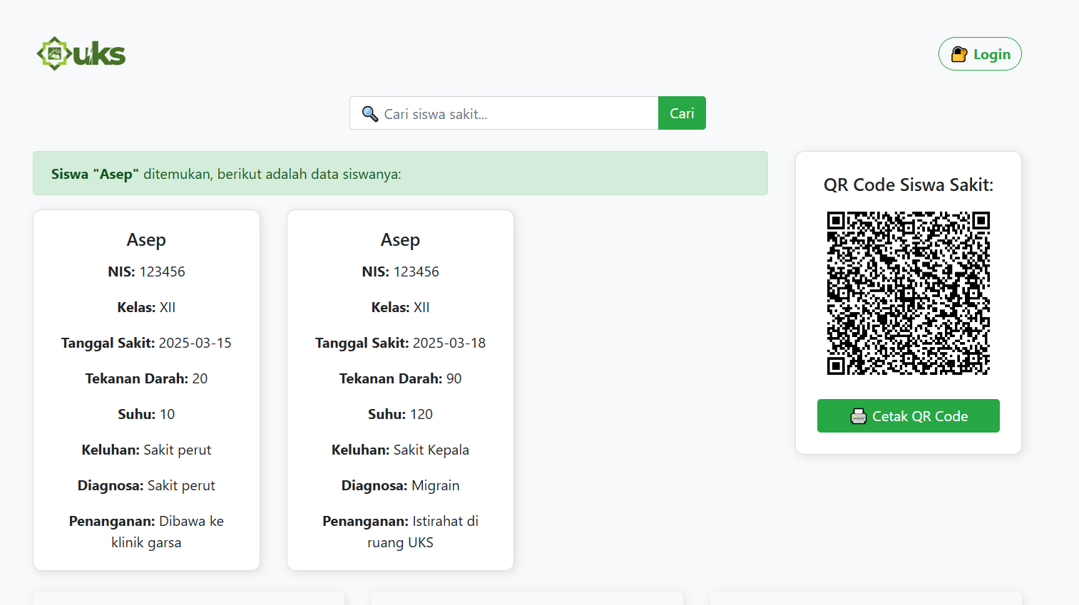Click the 'Keluhan: Sakit perut' line

pos(146,450)
